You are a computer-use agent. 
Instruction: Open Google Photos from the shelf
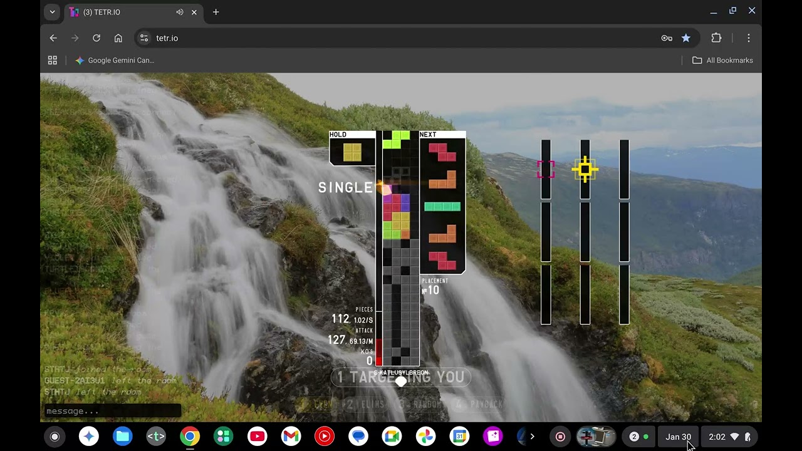coord(426,437)
